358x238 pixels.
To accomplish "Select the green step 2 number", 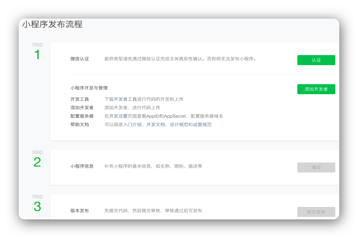I will tap(37, 162).
